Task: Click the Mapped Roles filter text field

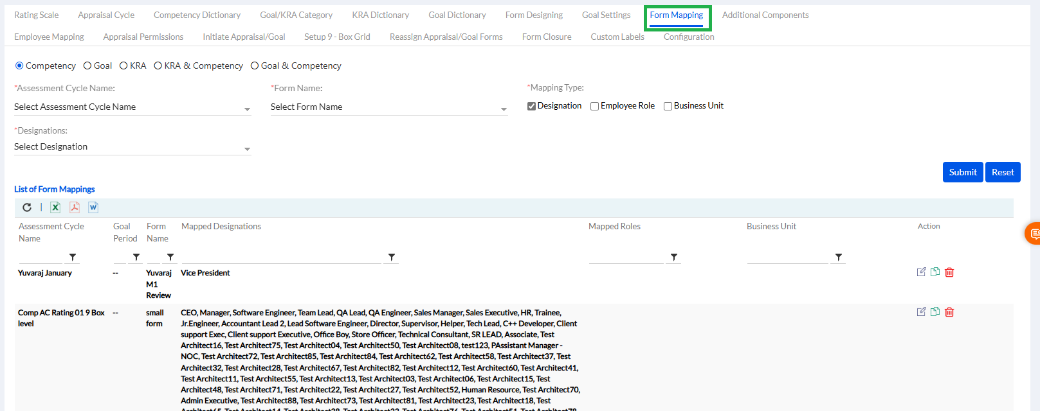Action: (x=626, y=258)
